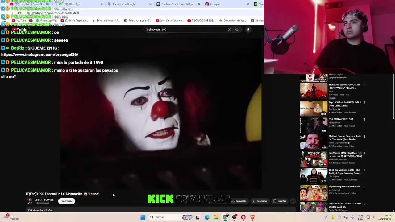
Task: Show hidden system tray icons
Action: point(326,217)
